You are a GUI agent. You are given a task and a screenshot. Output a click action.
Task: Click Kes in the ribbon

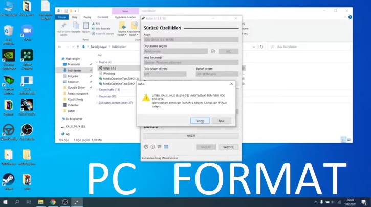(96, 24)
